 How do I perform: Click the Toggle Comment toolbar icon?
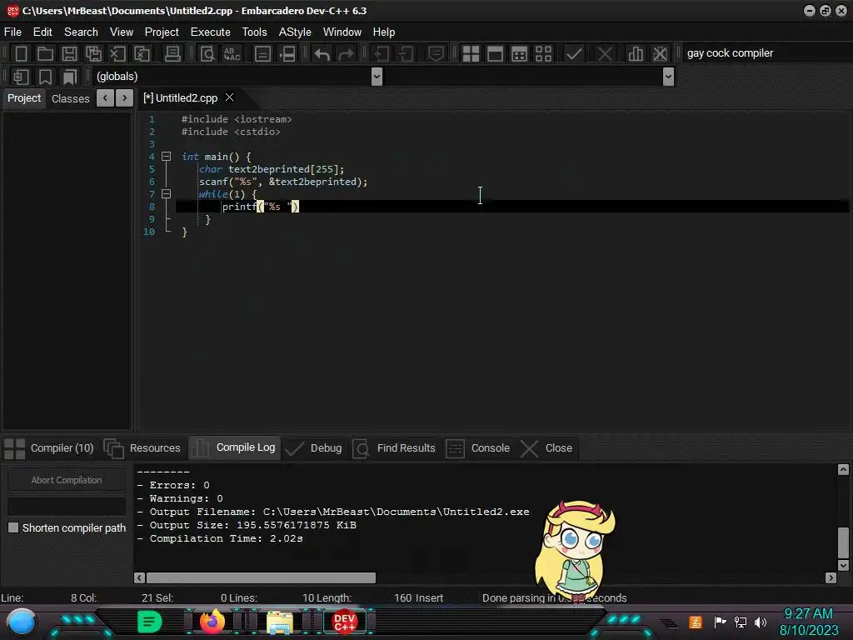[436, 53]
